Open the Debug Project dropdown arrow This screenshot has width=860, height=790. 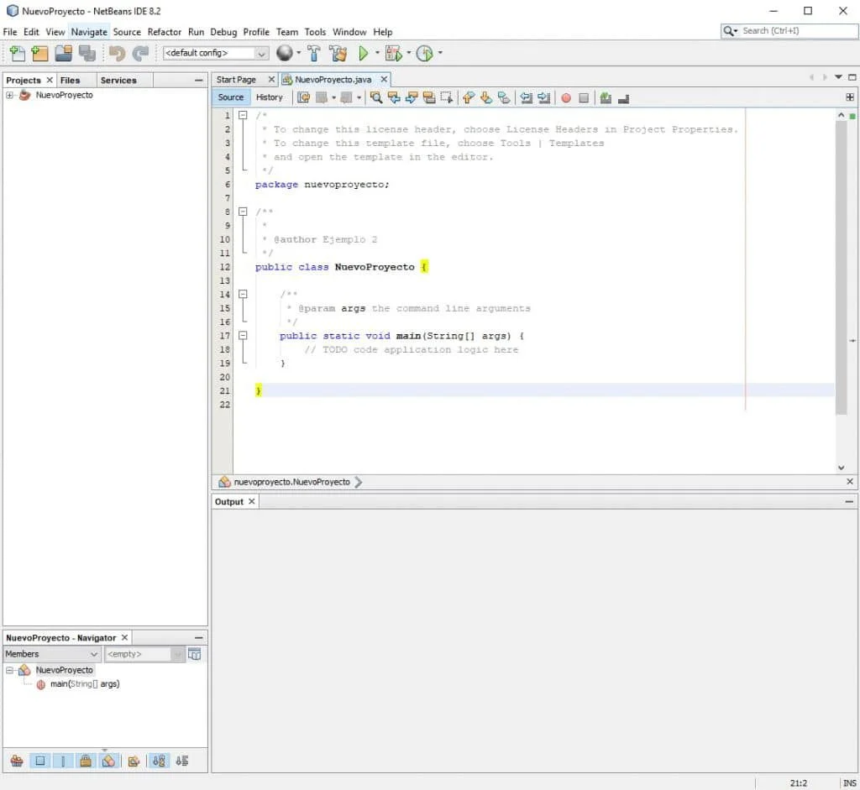click(x=409, y=53)
